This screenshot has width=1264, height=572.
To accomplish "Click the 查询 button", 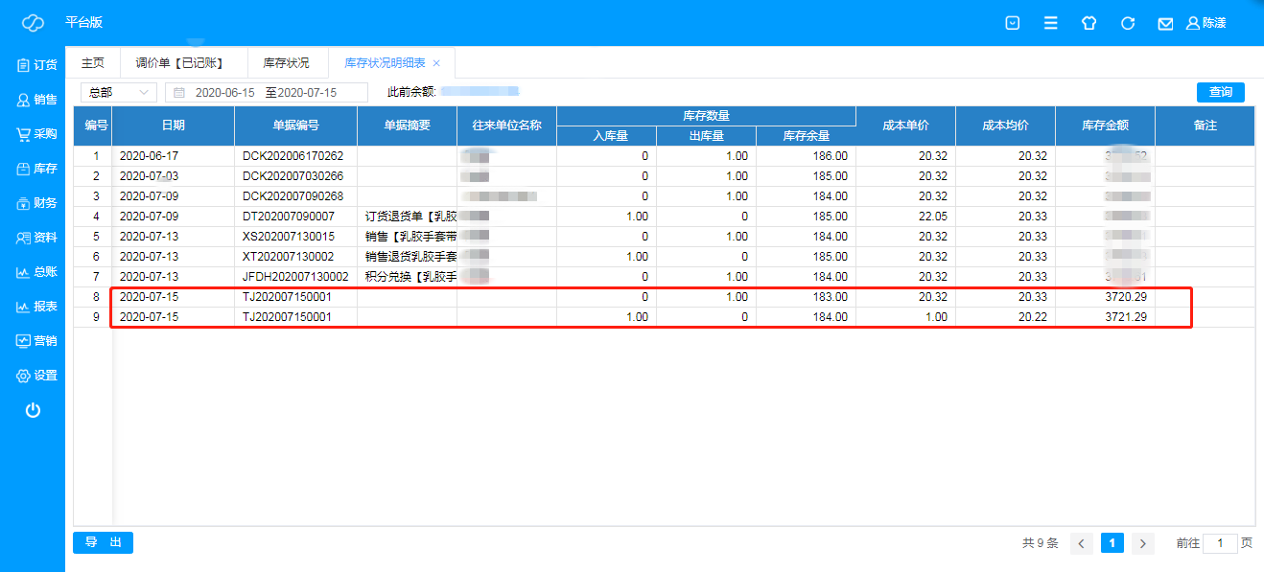I will coord(1220,92).
